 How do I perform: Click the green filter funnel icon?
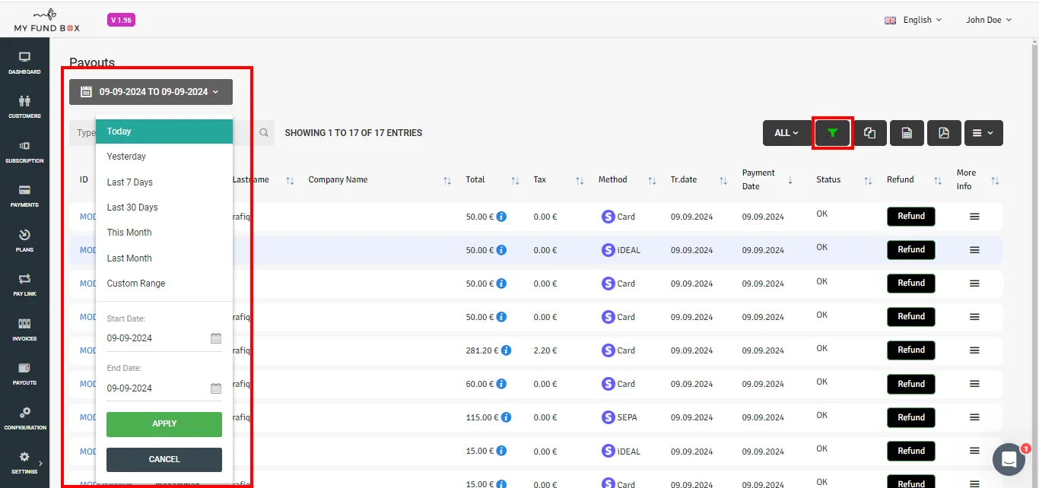pyautogui.click(x=833, y=133)
